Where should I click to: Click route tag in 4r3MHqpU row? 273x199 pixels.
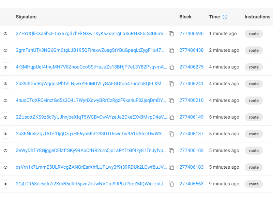click(254, 67)
